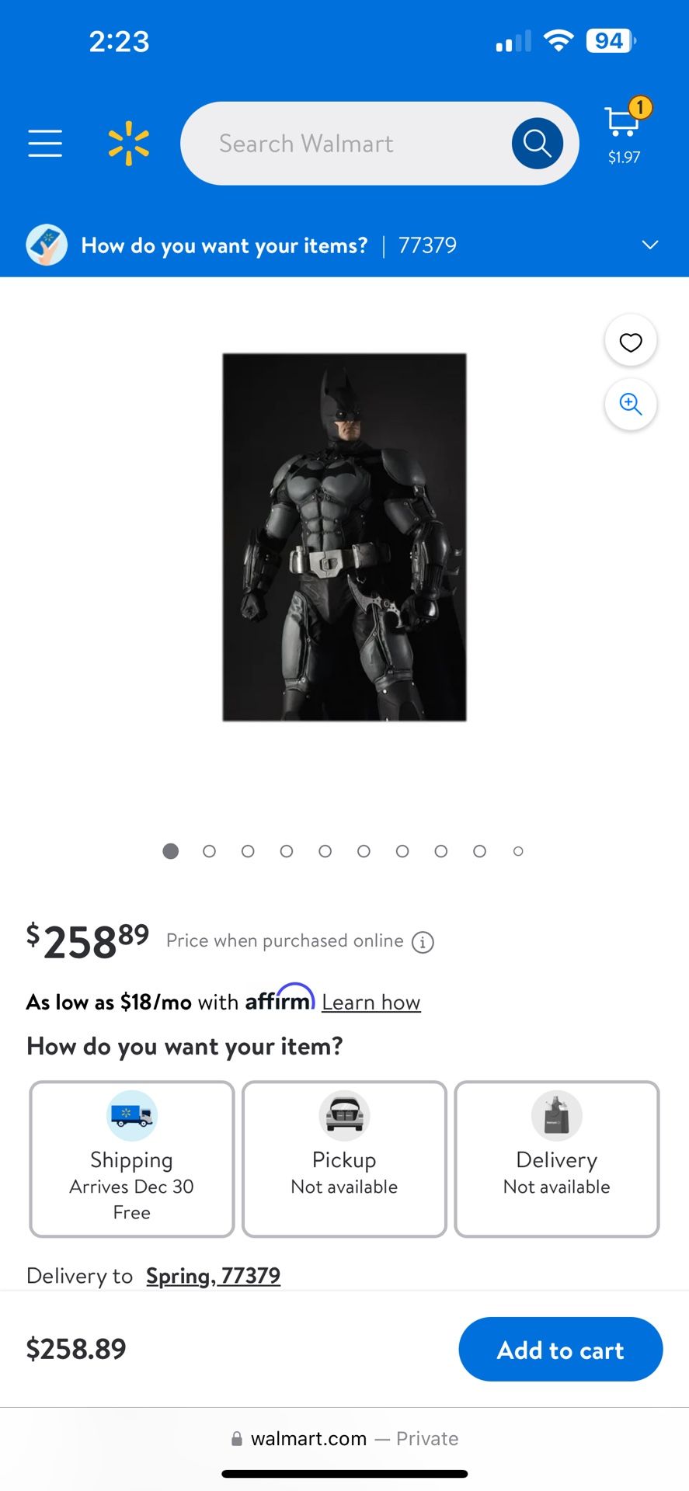689x1491 pixels.
Task: Open the shopping cart
Action: click(625, 132)
